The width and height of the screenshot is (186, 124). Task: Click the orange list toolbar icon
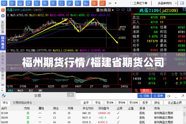tap(94, 3)
